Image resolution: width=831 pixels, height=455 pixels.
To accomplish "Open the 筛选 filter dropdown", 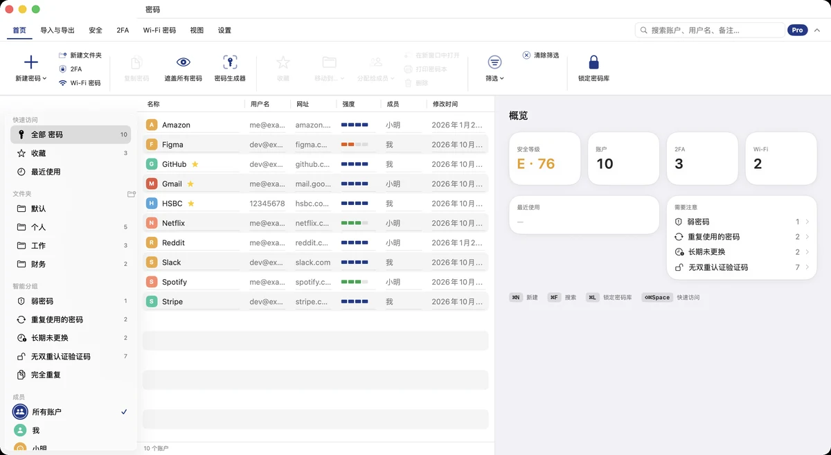I will click(x=494, y=69).
